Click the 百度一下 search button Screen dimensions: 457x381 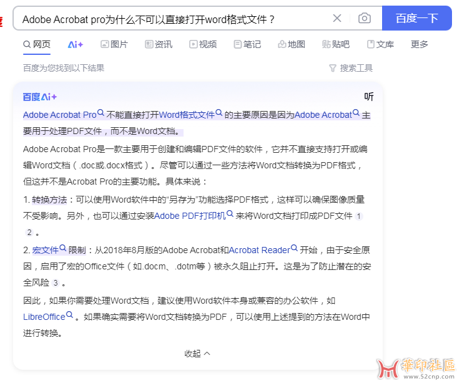point(417,18)
